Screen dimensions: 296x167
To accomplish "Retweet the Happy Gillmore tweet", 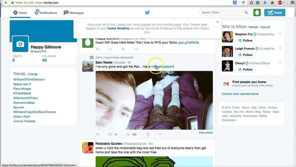I will pos(110,49).
